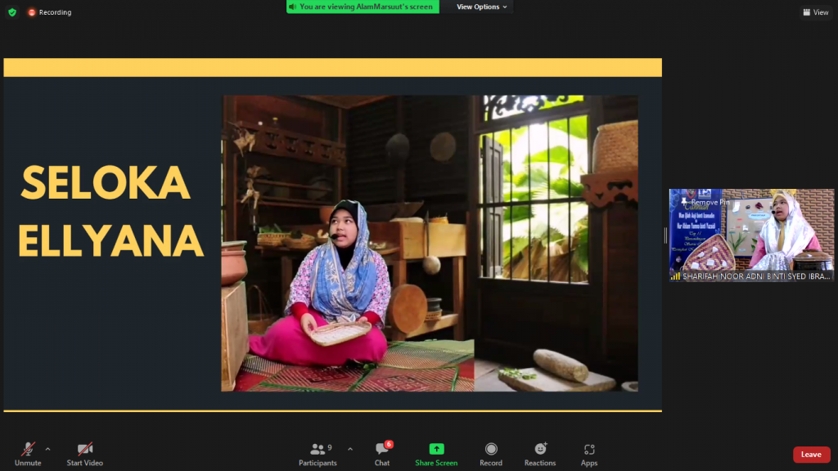
Task: Open the Share Screen tool
Action: pos(436,453)
